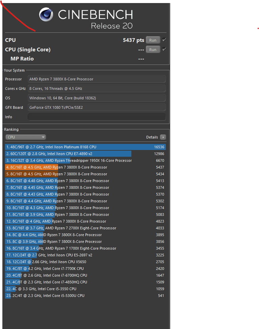Click the Cinebench sphere logo icon
Viewport: 259px width, 329px height.
click(46, 15)
